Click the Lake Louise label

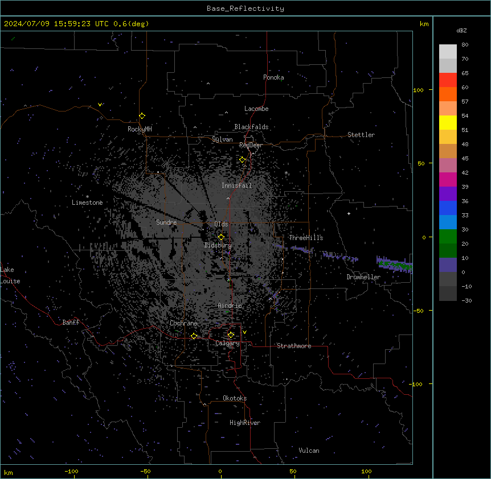(x=10, y=275)
